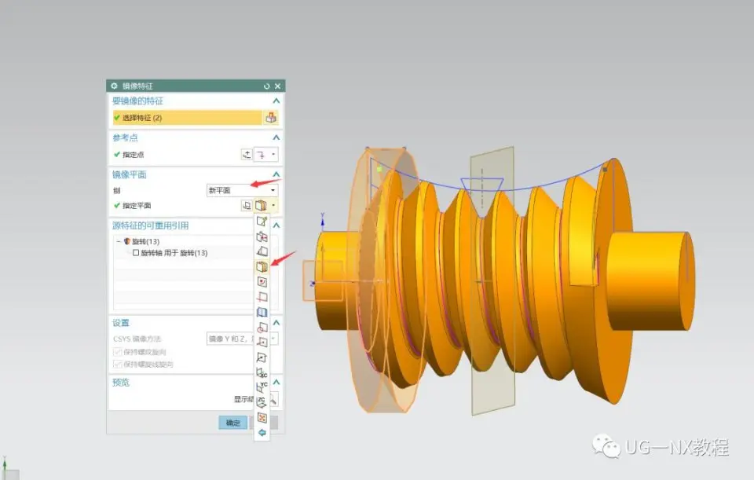Choose the XC plane option in flyout
Screen dimensions: 754x480
pyautogui.click(x=262, y=372)
